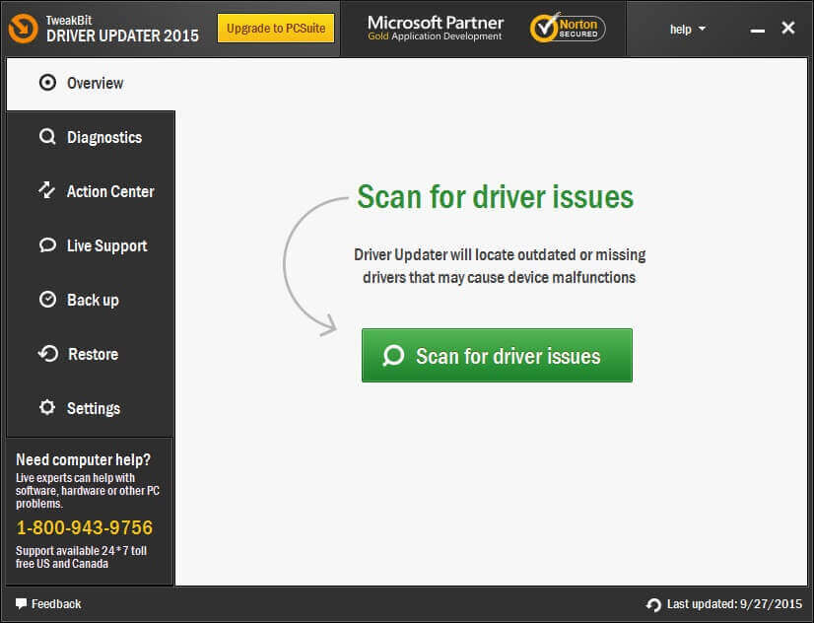
Task: Click the Overview target icon
Action: 46,83
